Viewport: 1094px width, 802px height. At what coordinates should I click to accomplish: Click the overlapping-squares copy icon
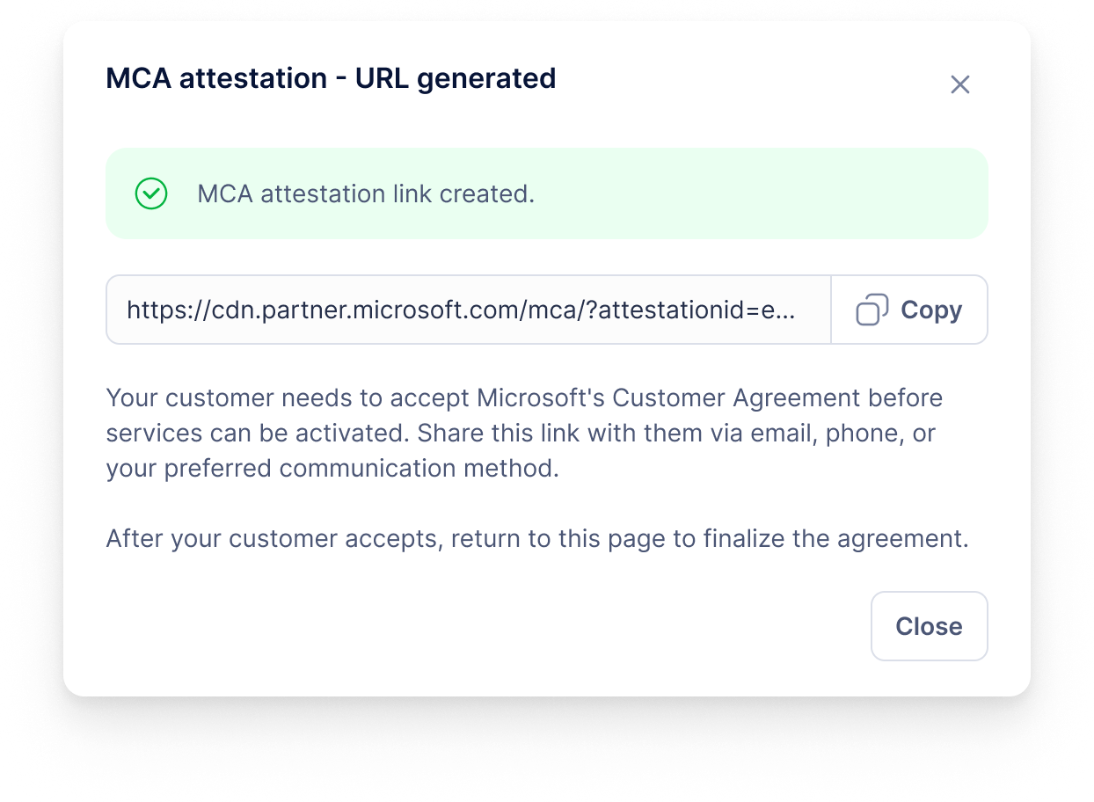872,310
